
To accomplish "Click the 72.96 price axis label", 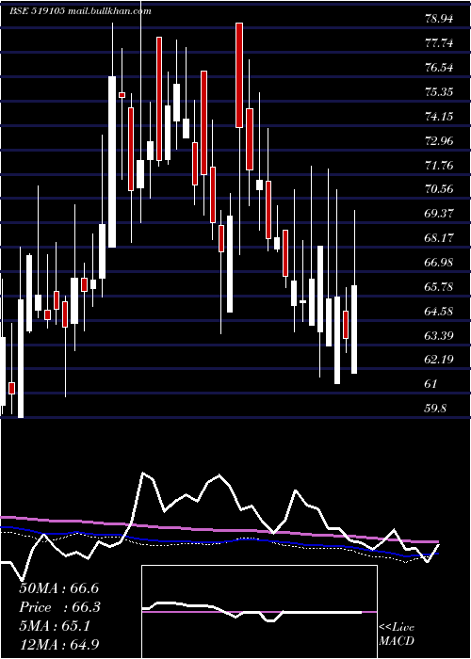I will (x=439, y=140).
